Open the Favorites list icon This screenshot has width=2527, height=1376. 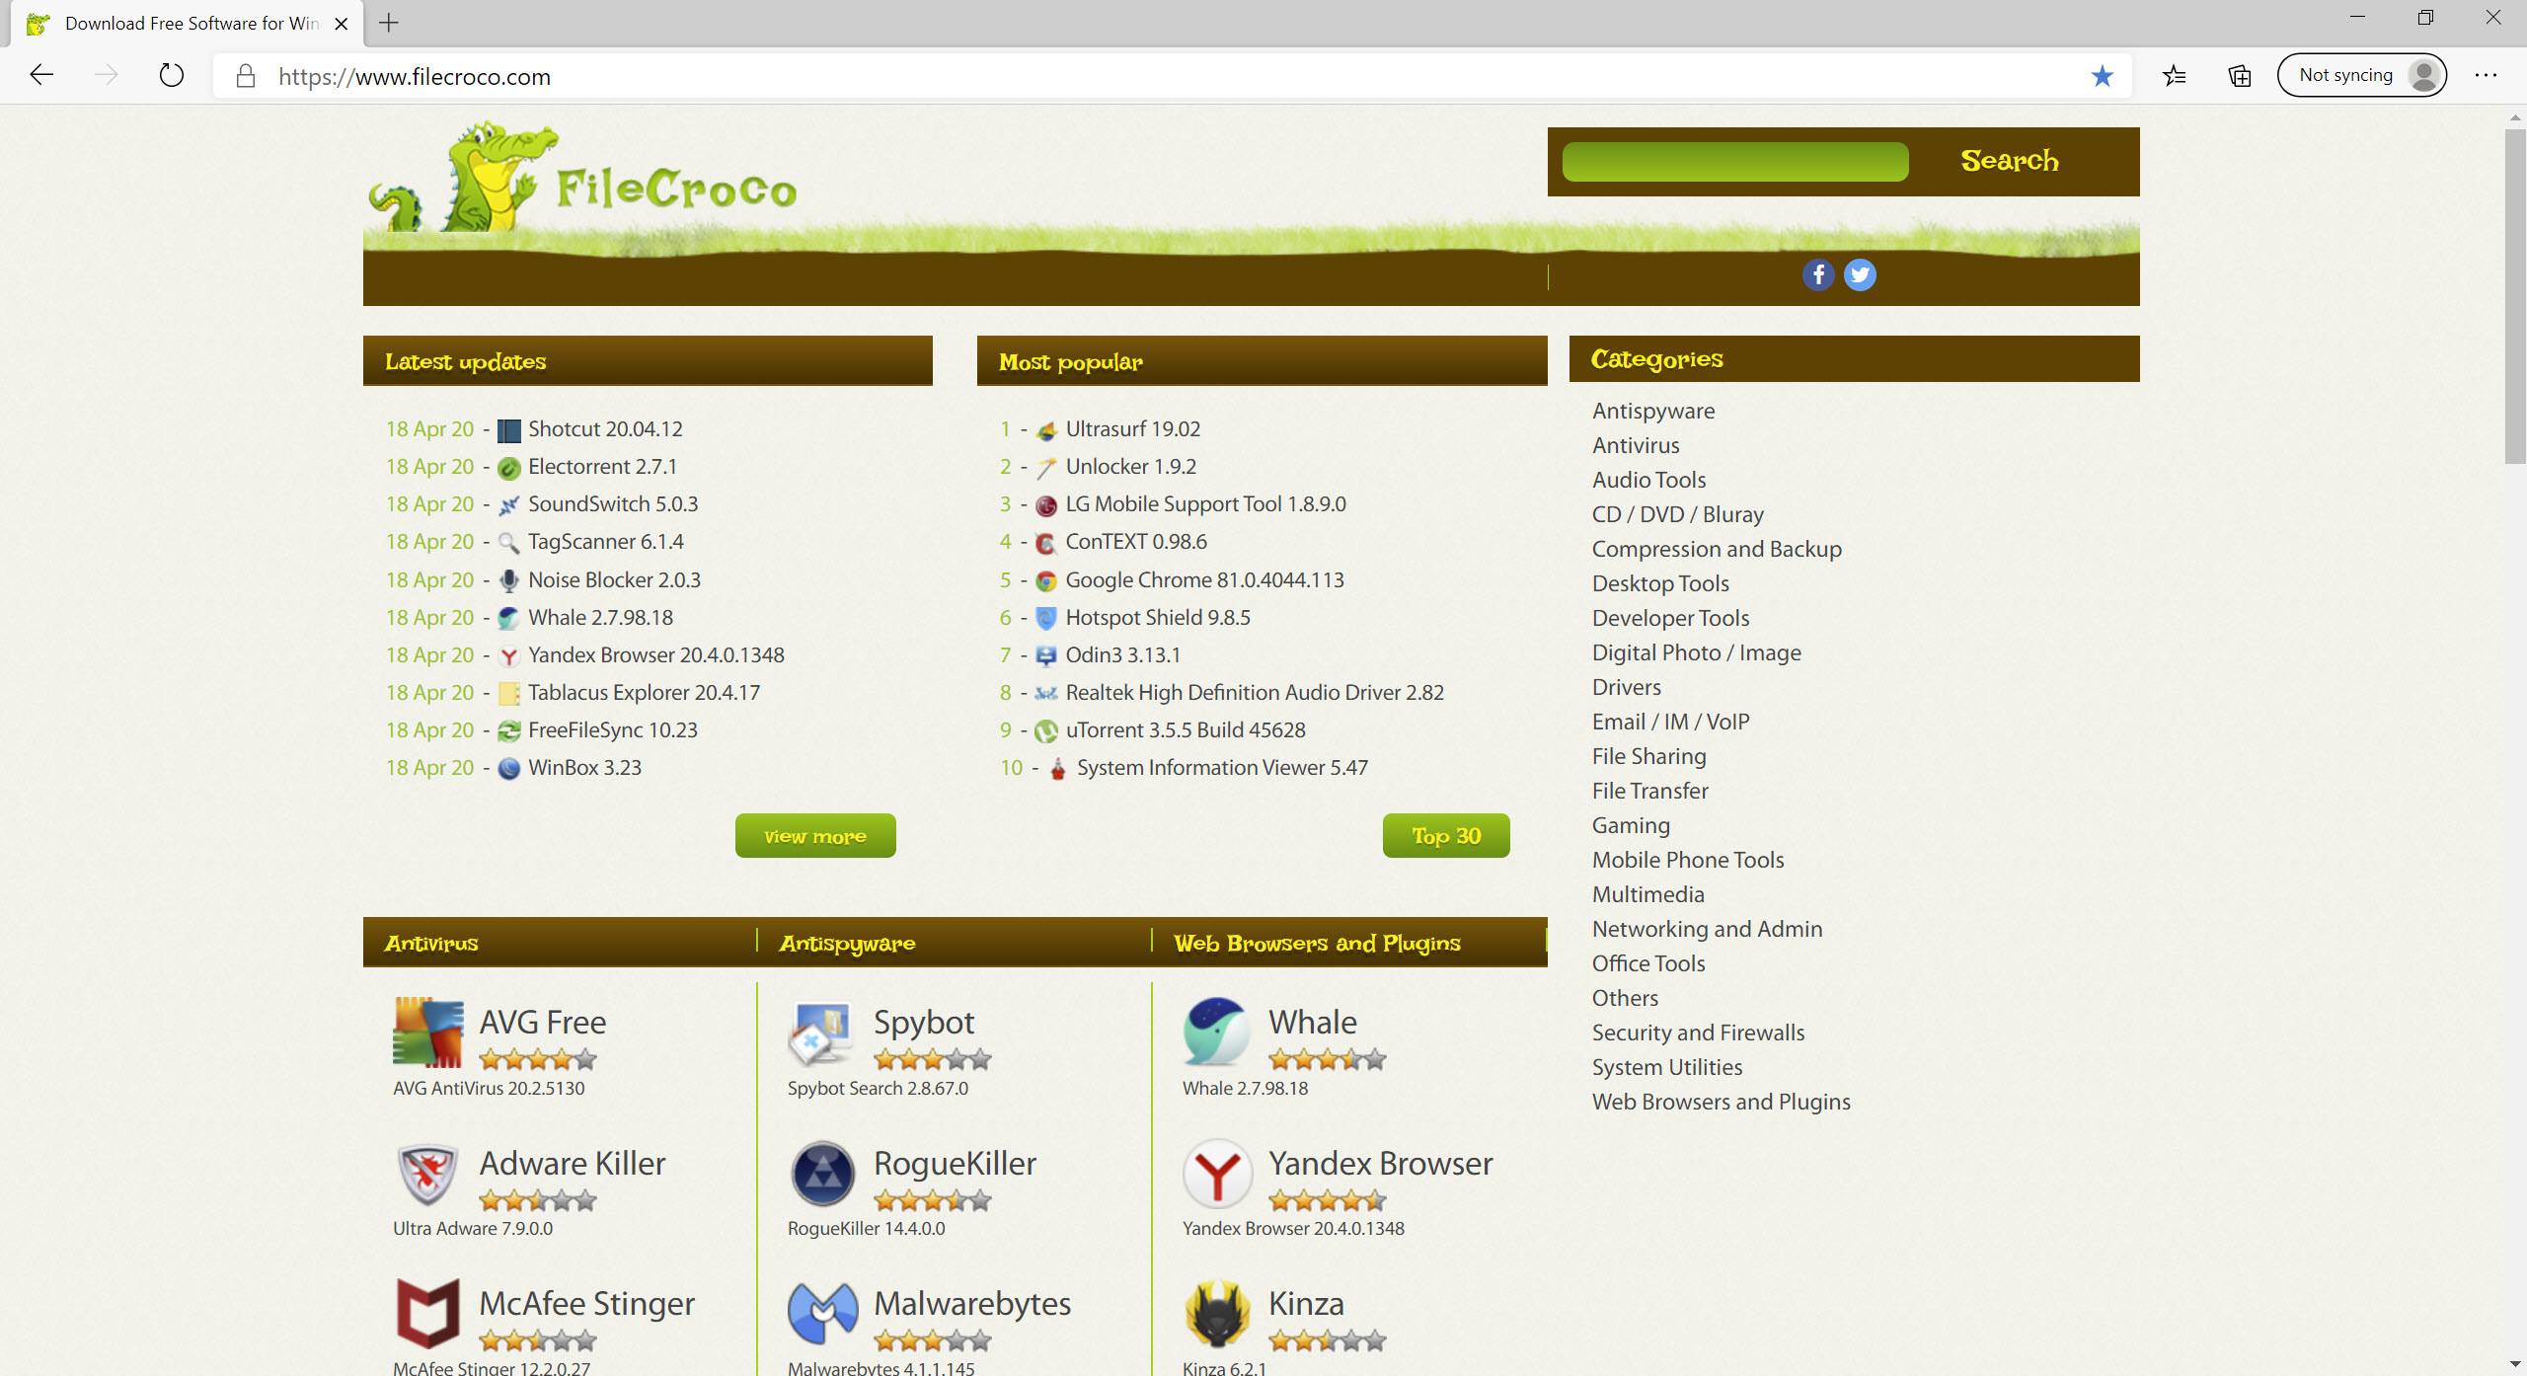tap(2174, 76)
